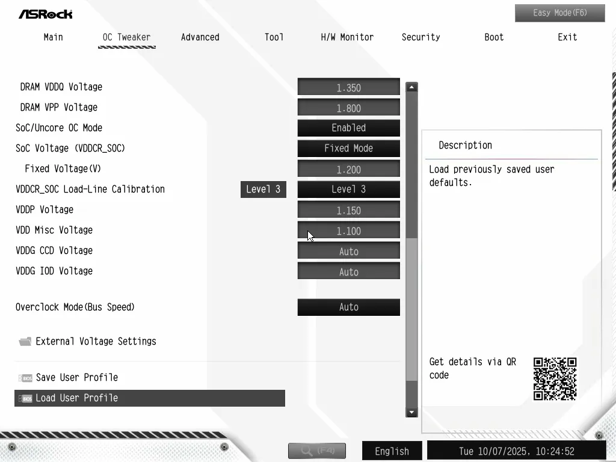This screenshot has height=462, width=616.
Task: Switch to Easy Mode(F6)
Action: pyautogui.click(x=559, y=13)
